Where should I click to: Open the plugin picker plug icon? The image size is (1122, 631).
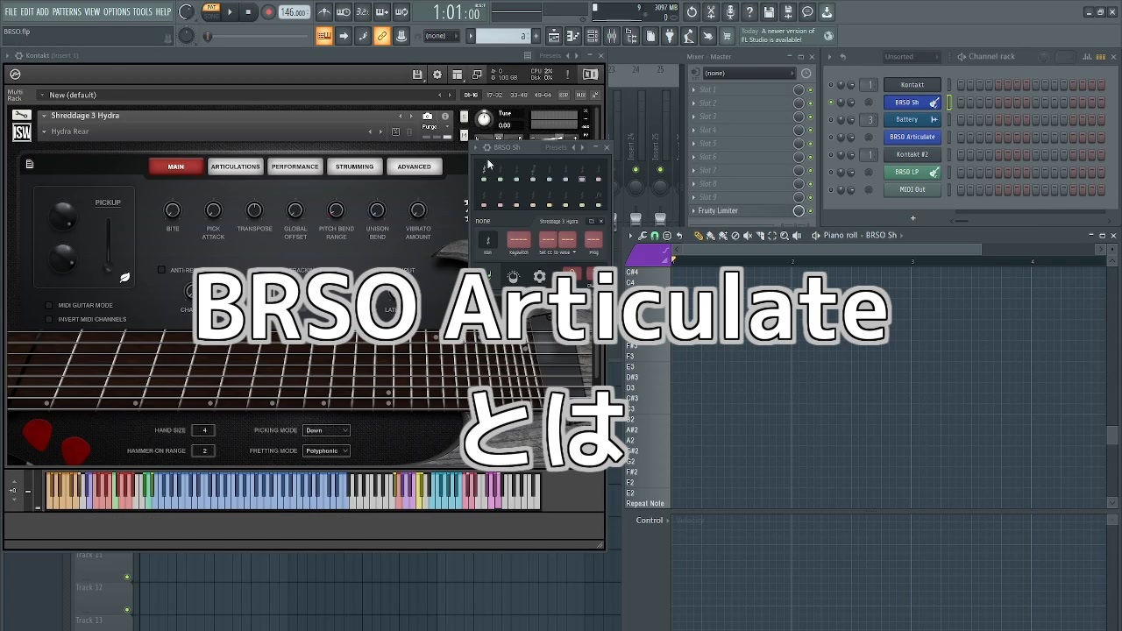[670, 36]
